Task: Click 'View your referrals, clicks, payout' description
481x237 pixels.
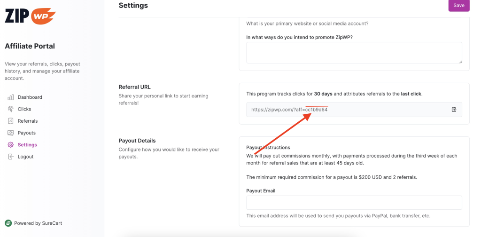Action: 42,71
